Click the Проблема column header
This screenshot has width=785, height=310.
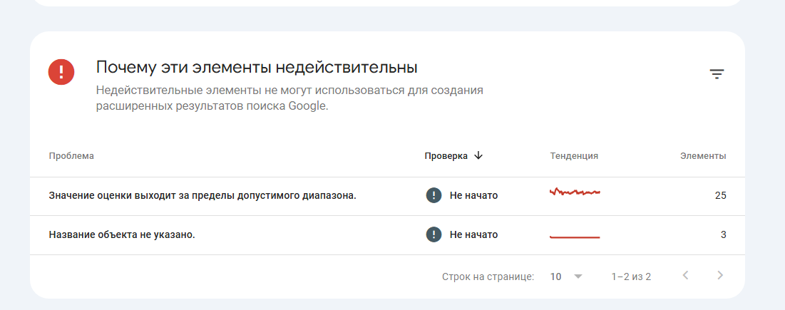point(71,155)
